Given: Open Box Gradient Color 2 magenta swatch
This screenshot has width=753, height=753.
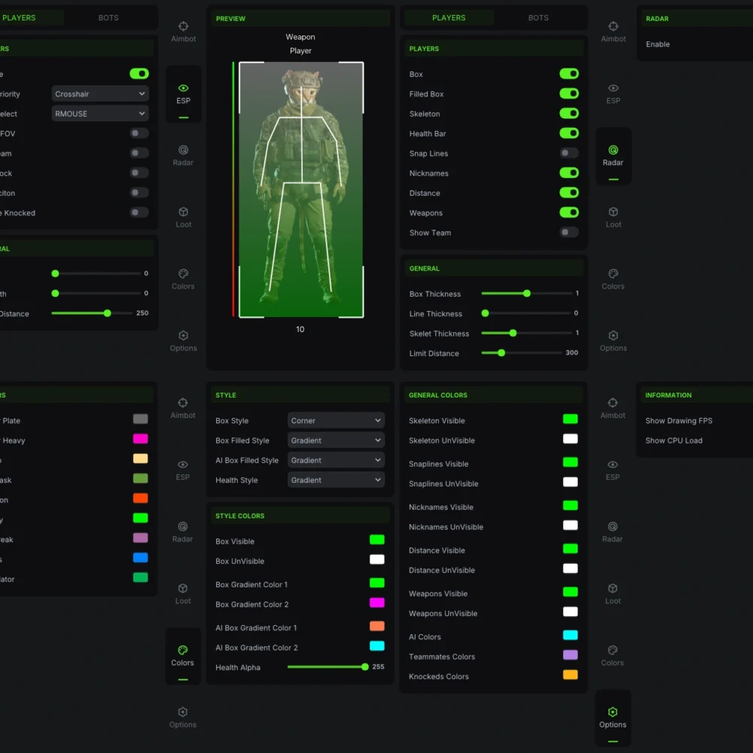Looking at the screenshot, I should (x=377, y=602).
